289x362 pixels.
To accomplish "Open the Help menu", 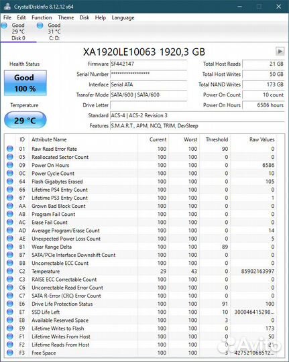I will tap(101, 17).
